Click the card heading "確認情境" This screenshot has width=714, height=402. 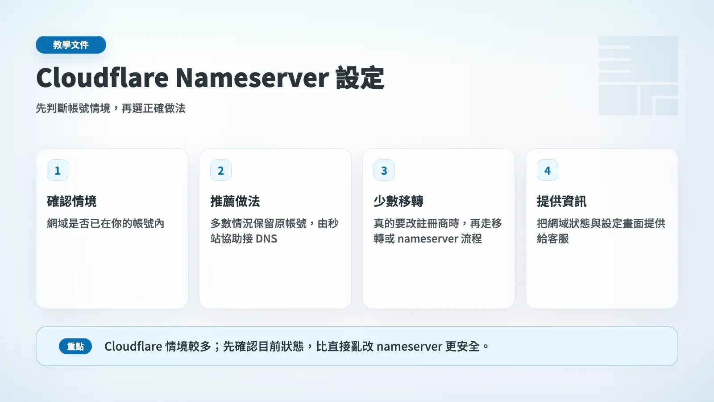72,201
